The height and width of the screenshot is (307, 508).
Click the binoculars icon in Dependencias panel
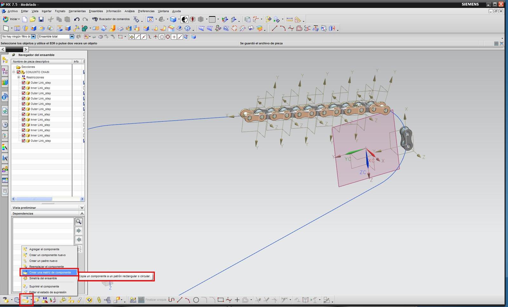coord(79,221)
